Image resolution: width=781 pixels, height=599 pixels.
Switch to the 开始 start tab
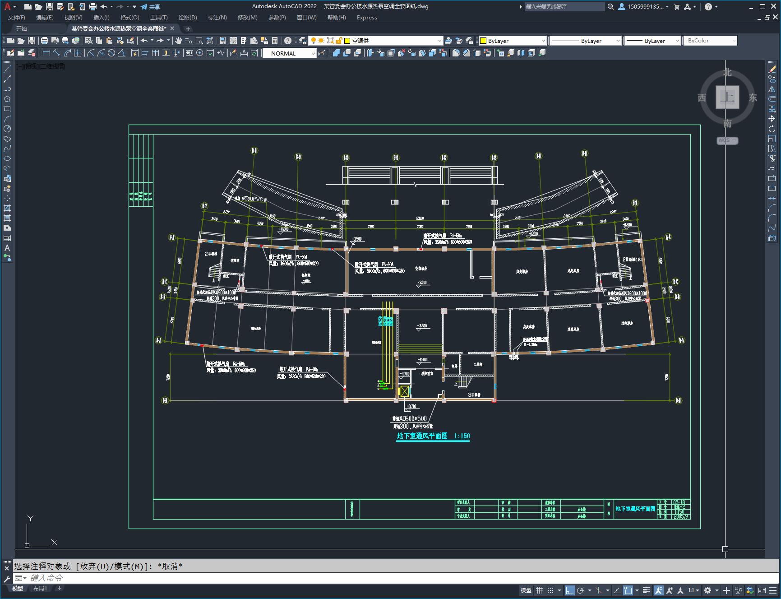[x=22, y=28]
